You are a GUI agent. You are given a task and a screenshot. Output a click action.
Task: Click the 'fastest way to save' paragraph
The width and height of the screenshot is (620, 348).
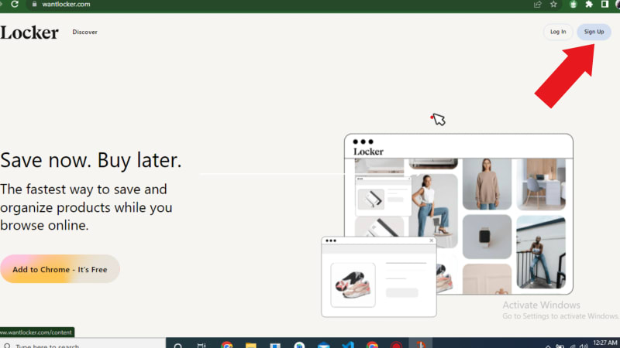[x=86, y=207]
